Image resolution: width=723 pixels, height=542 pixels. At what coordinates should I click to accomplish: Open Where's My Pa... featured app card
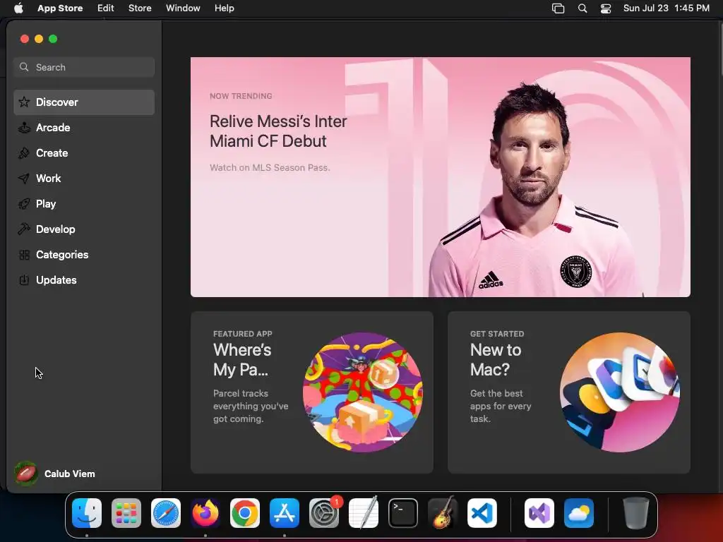point(311,392)
